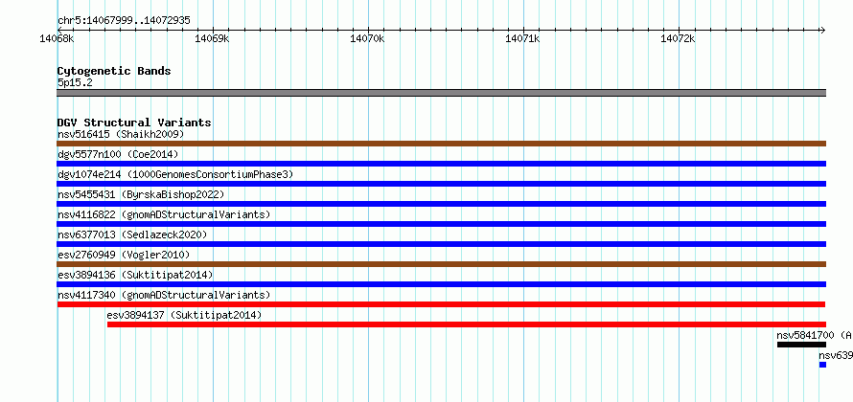This screenshot has height=402, width=853.
Task: Click the nsv516415 (Shaikh2009) variant label
Action: point(121,134)
